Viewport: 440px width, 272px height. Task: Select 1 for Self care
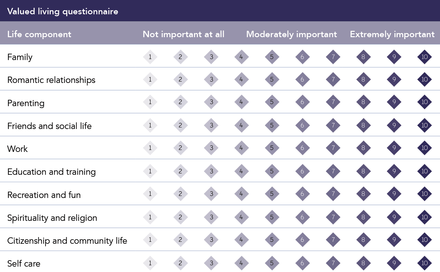pyautogui.click(x=150, y=263)
